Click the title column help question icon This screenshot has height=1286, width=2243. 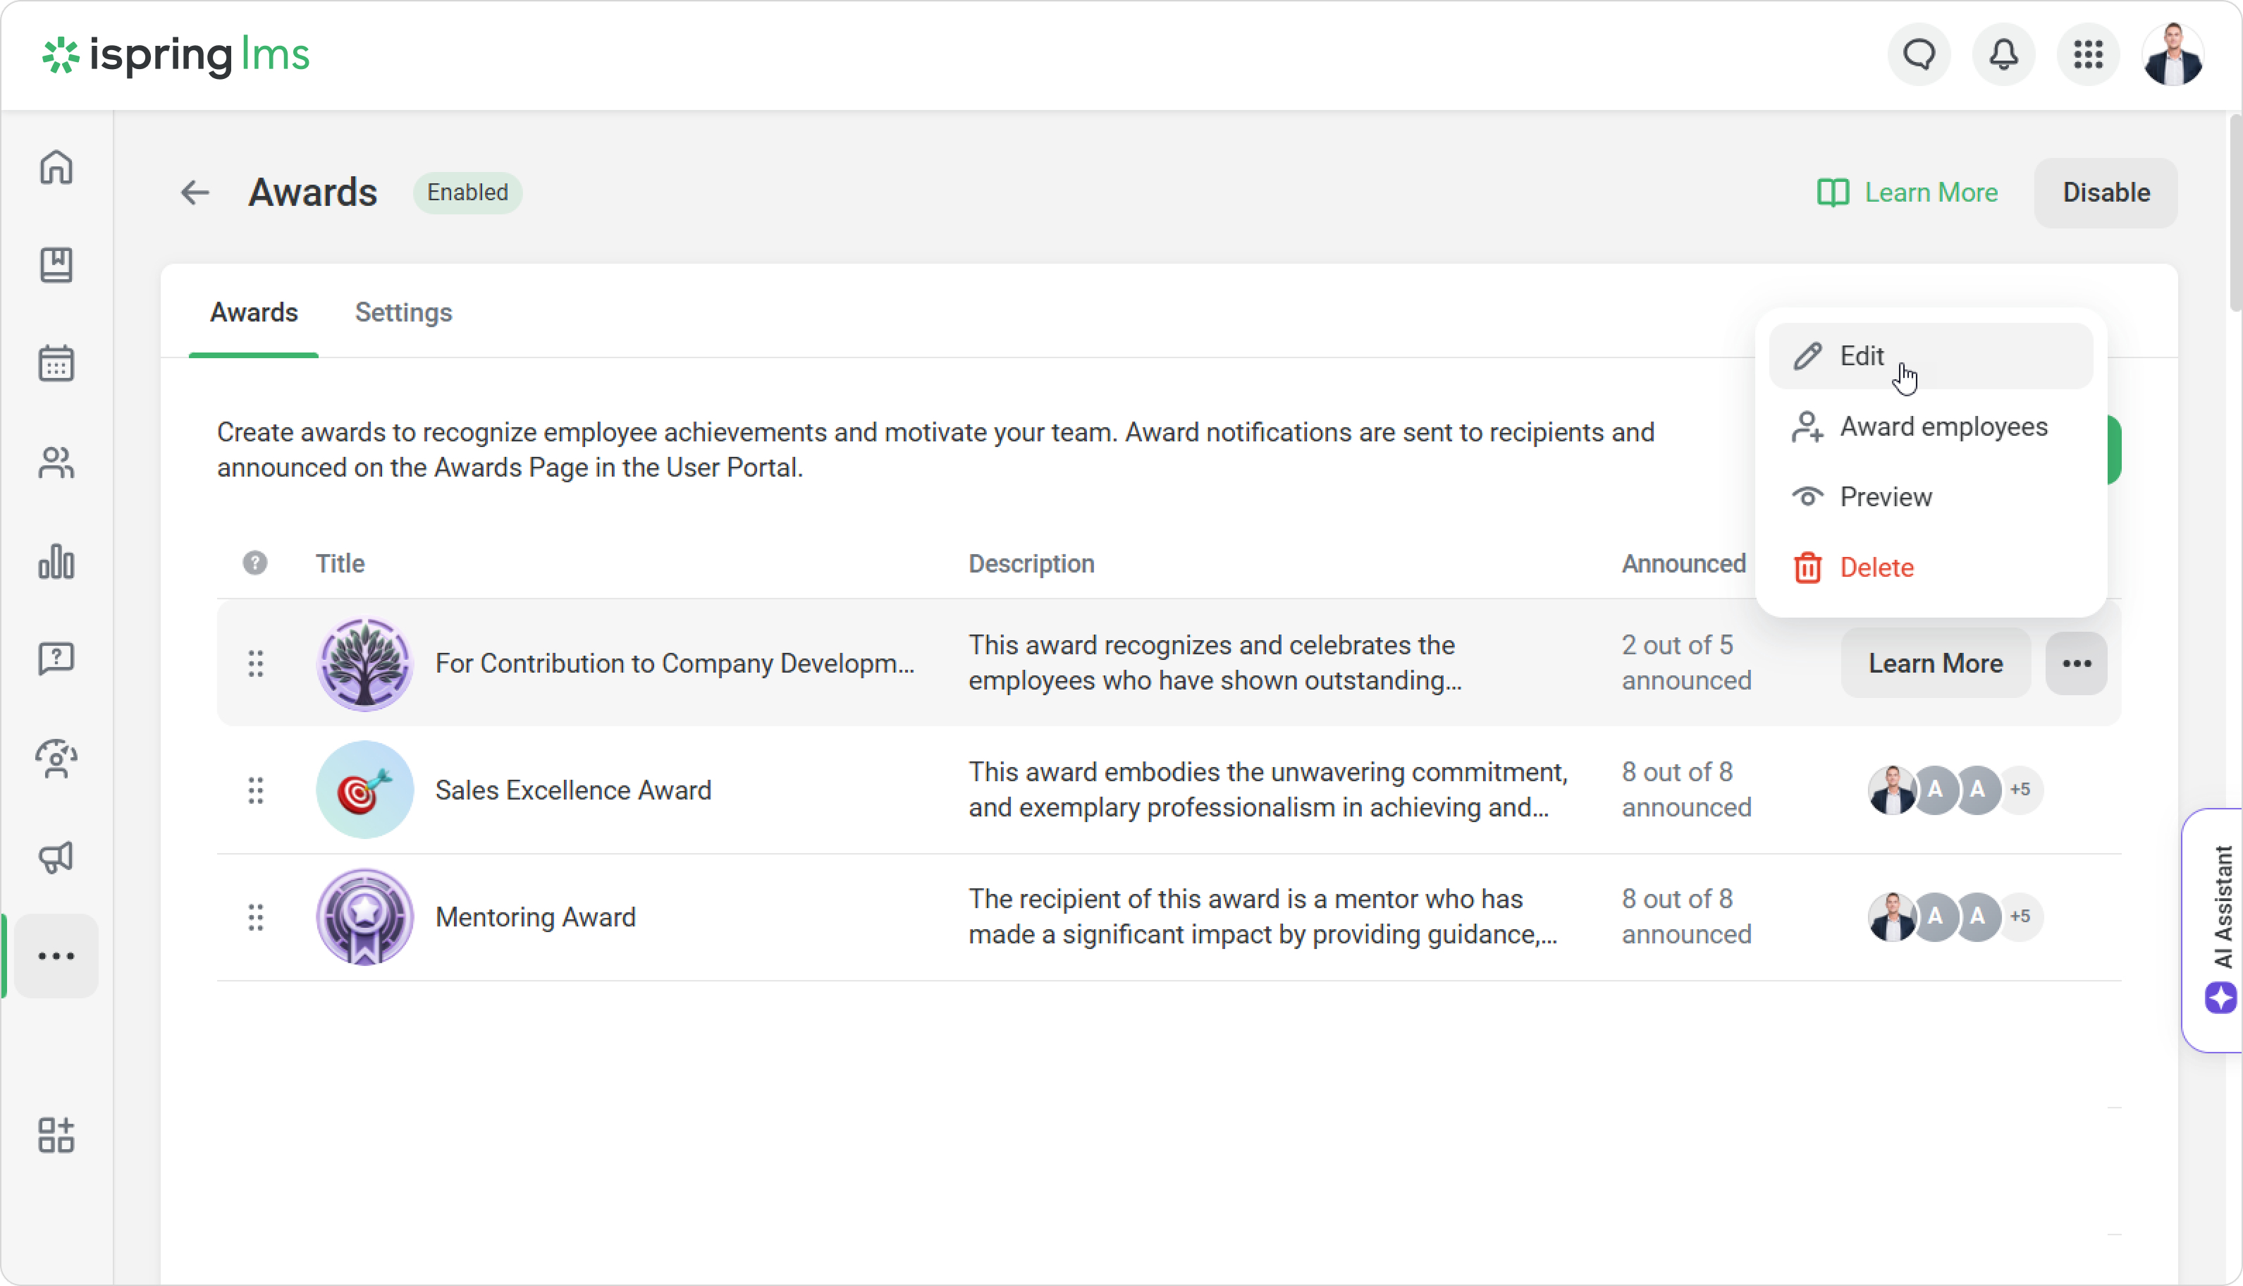[255, 563]
